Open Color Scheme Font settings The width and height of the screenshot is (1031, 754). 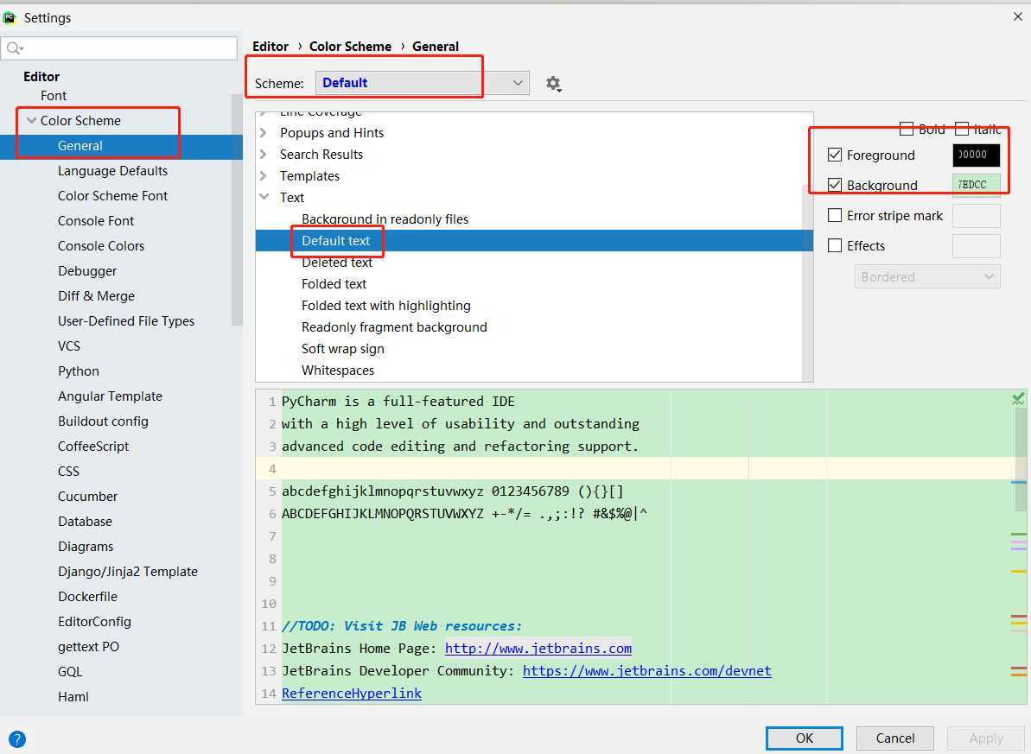pyautogui.click(x=112, y=196)
